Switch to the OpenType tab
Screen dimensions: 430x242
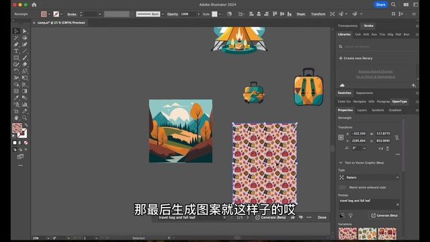coord(400,102)
